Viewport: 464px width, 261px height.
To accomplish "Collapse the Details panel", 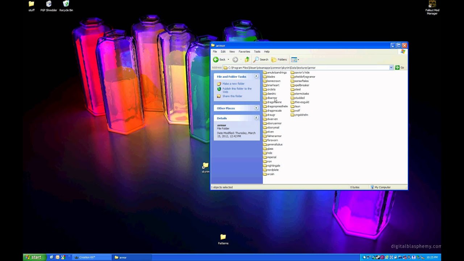I will (256, 118).
